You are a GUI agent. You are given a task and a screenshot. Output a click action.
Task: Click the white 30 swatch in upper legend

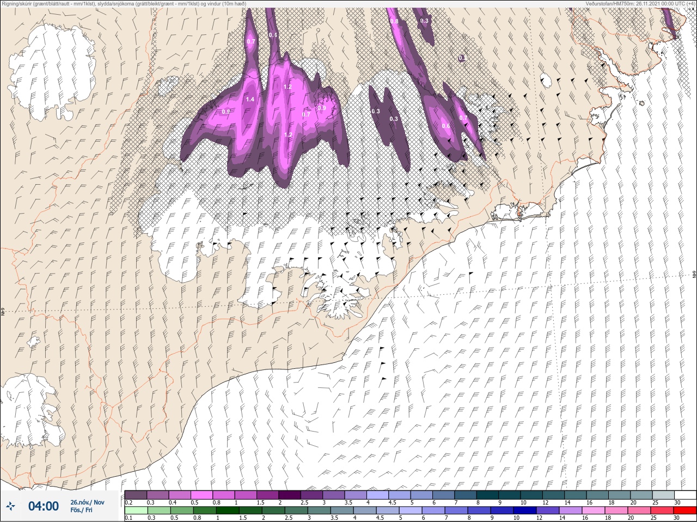click(x=685, y=495)
